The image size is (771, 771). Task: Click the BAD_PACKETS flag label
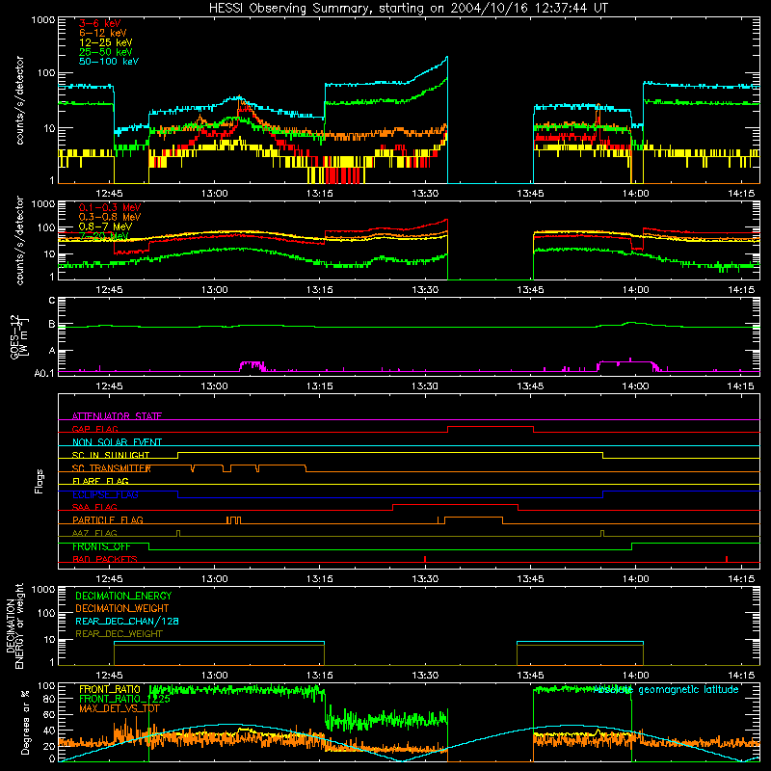click(105, 559)
